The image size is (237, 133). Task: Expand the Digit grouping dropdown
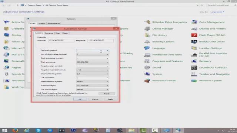coord(107,62)
